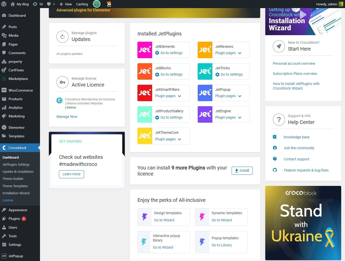Click the JetTricks plugin logo
Viewport: 345px width, 261px height.
(205, 72)
